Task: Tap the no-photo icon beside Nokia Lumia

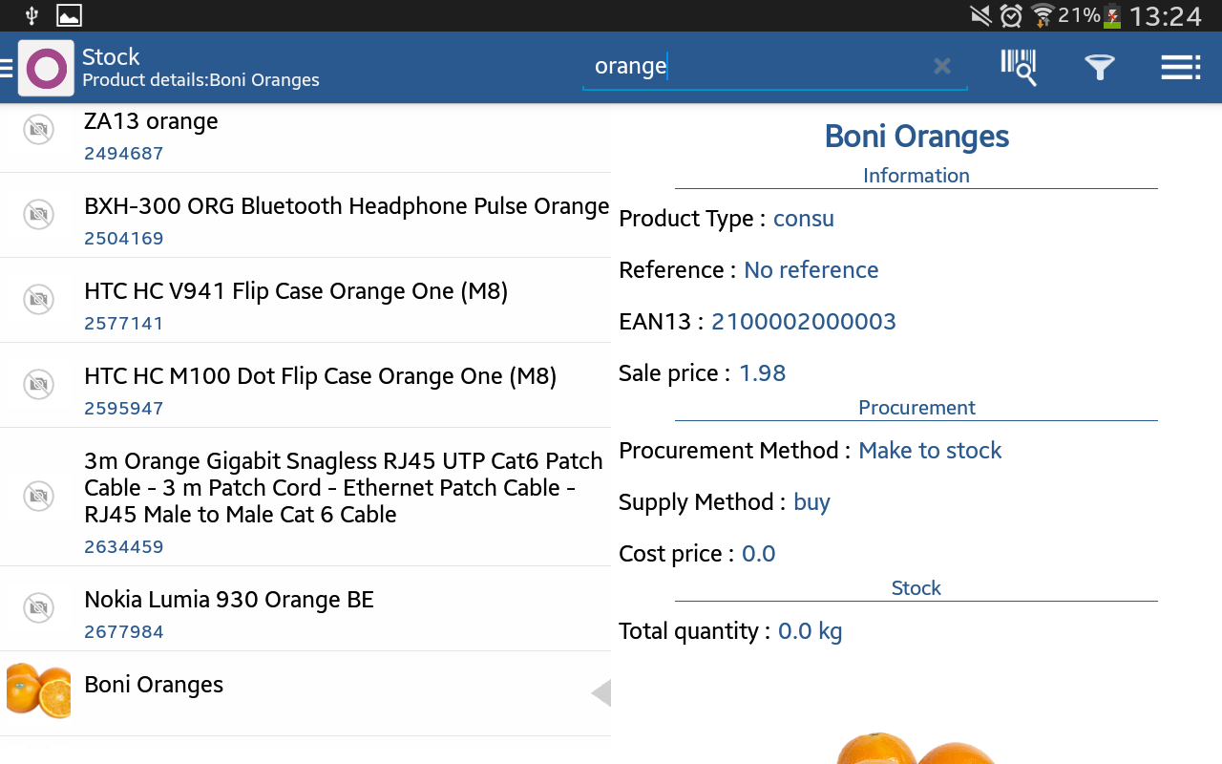Action: [x=38, y=608]
